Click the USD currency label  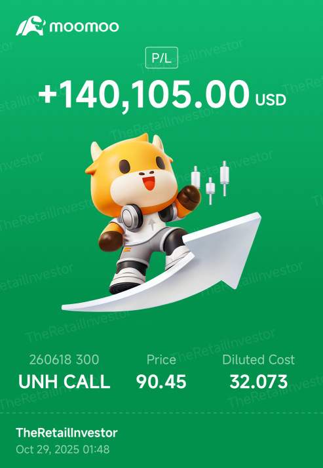271,100
